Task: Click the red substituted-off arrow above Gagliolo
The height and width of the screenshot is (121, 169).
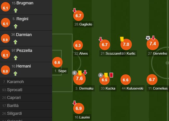Action: click(74, 10)
